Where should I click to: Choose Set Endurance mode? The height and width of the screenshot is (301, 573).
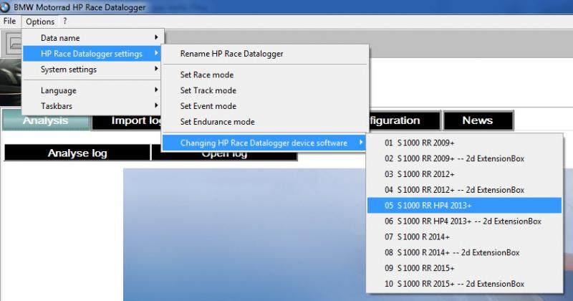pyautogui.click(x=265, y=122)
